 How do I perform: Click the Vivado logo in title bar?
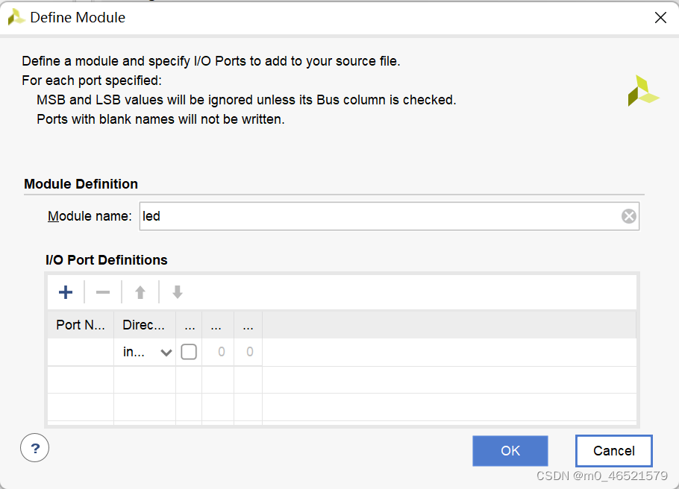click(x=16, y=17)
